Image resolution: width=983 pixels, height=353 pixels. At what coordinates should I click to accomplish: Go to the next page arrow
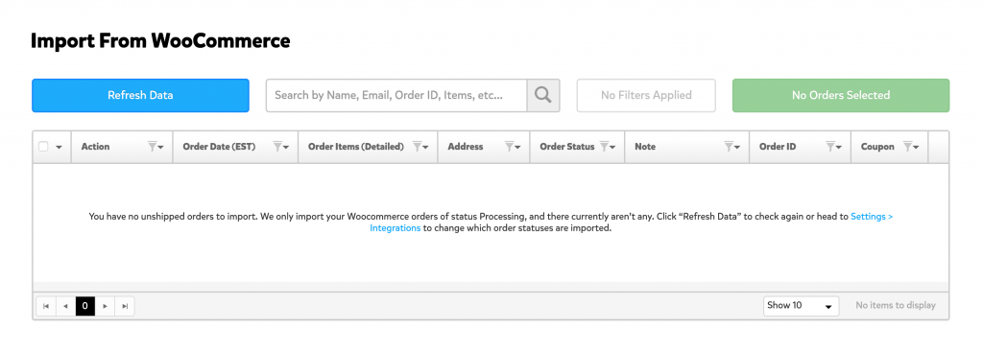106,306
